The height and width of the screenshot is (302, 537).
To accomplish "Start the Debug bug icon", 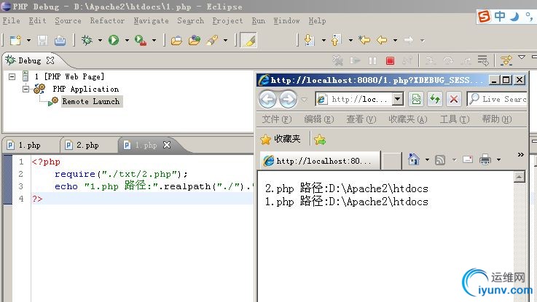I will 87,40.
